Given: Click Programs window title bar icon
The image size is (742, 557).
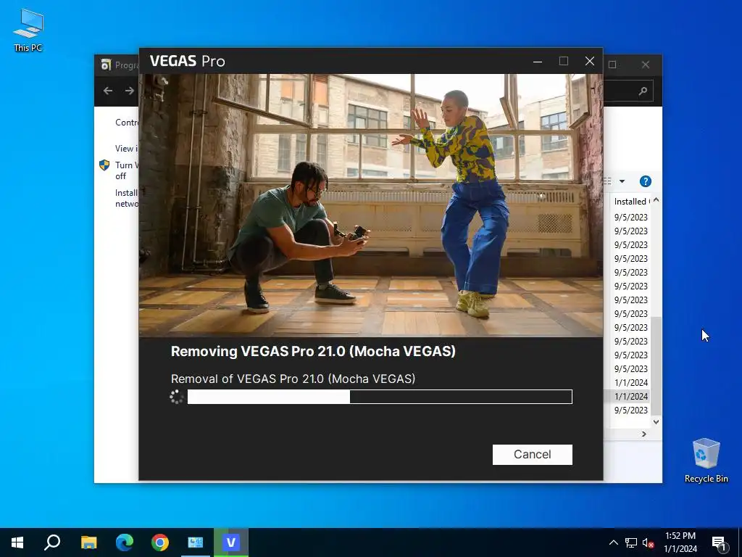Looking at the screenshot, I should coord(106,65).
